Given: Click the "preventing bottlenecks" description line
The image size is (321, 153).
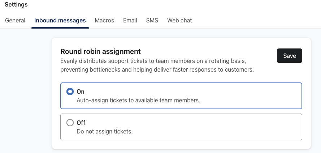Looking at the screenshot, I should [157, 69].
